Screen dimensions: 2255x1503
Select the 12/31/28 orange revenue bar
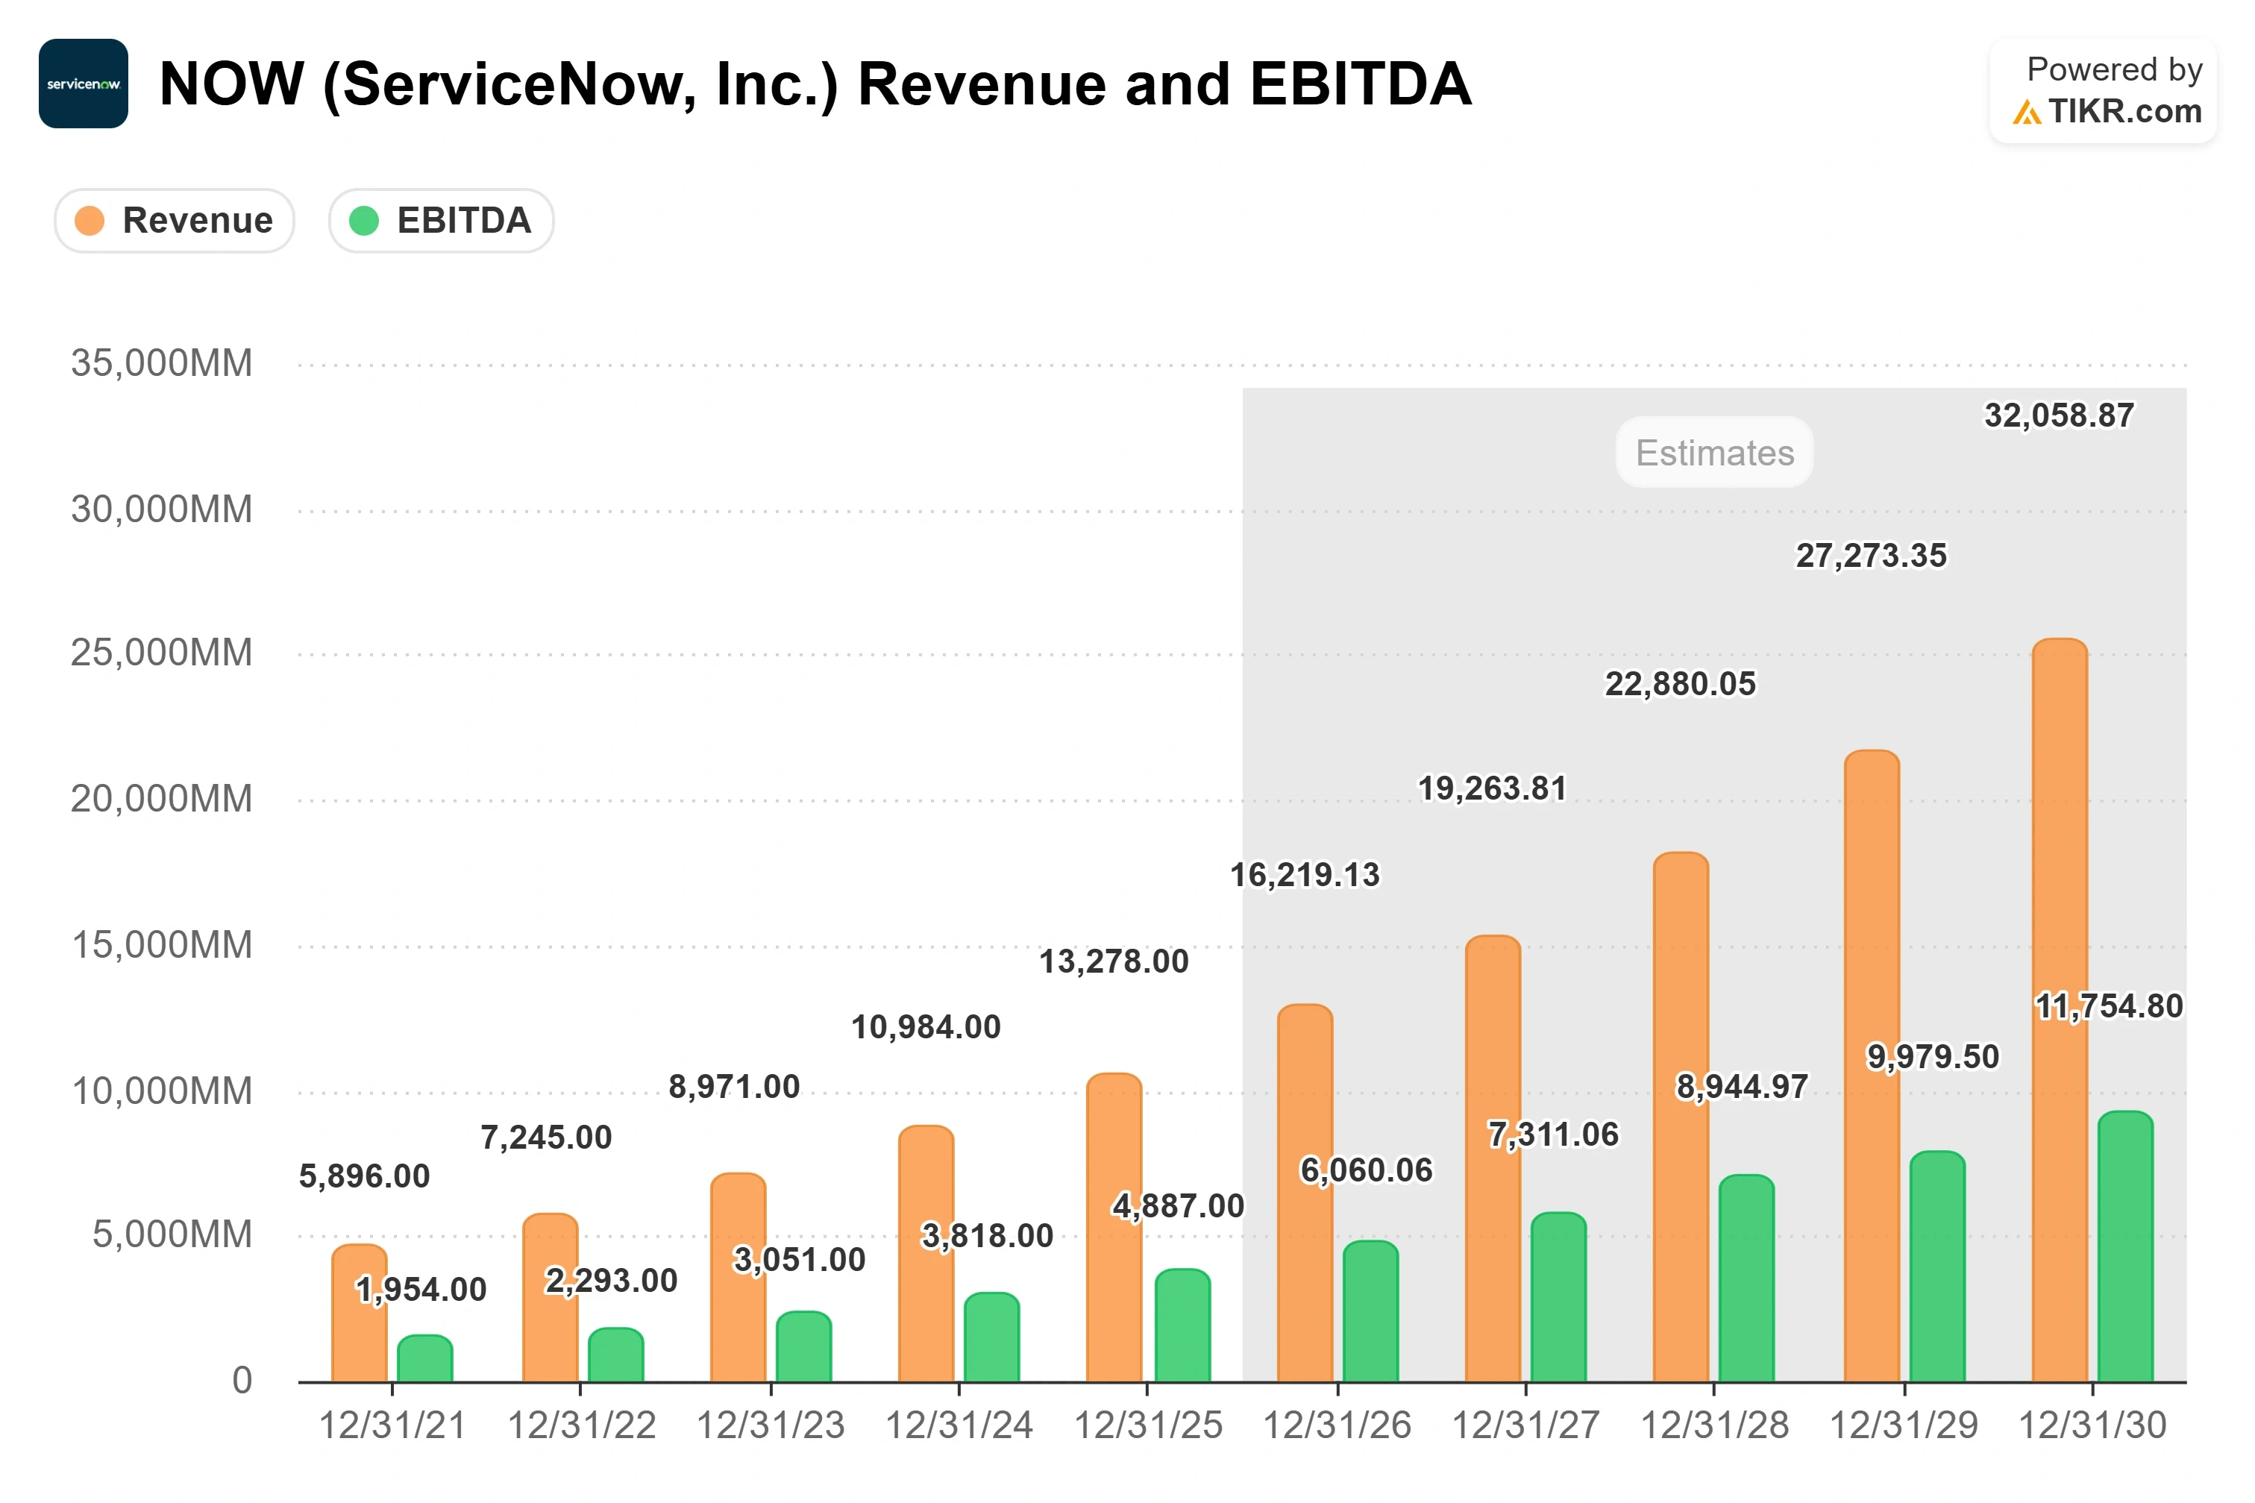click(x=1680, y=1117)
